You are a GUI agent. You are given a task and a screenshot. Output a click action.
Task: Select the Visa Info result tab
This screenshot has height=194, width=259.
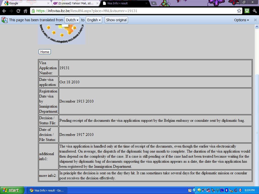tap(125, 3)
